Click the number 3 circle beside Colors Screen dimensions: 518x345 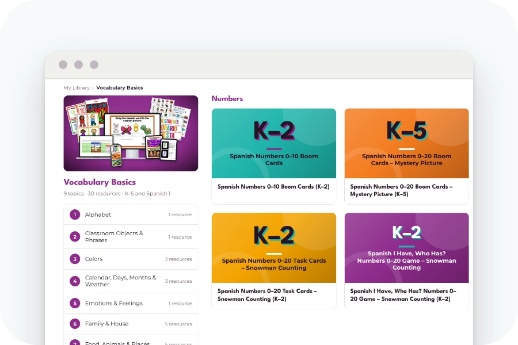coord(75,259)
